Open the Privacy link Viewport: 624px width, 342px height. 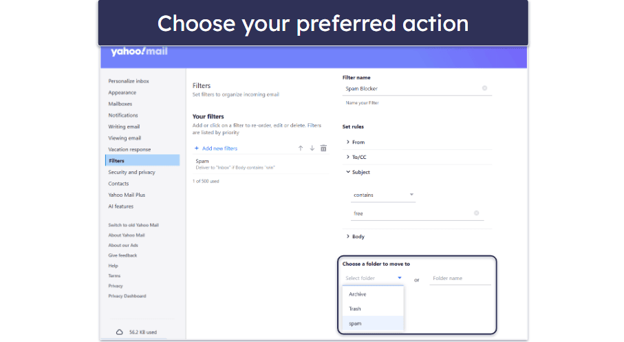pos(116,286)
